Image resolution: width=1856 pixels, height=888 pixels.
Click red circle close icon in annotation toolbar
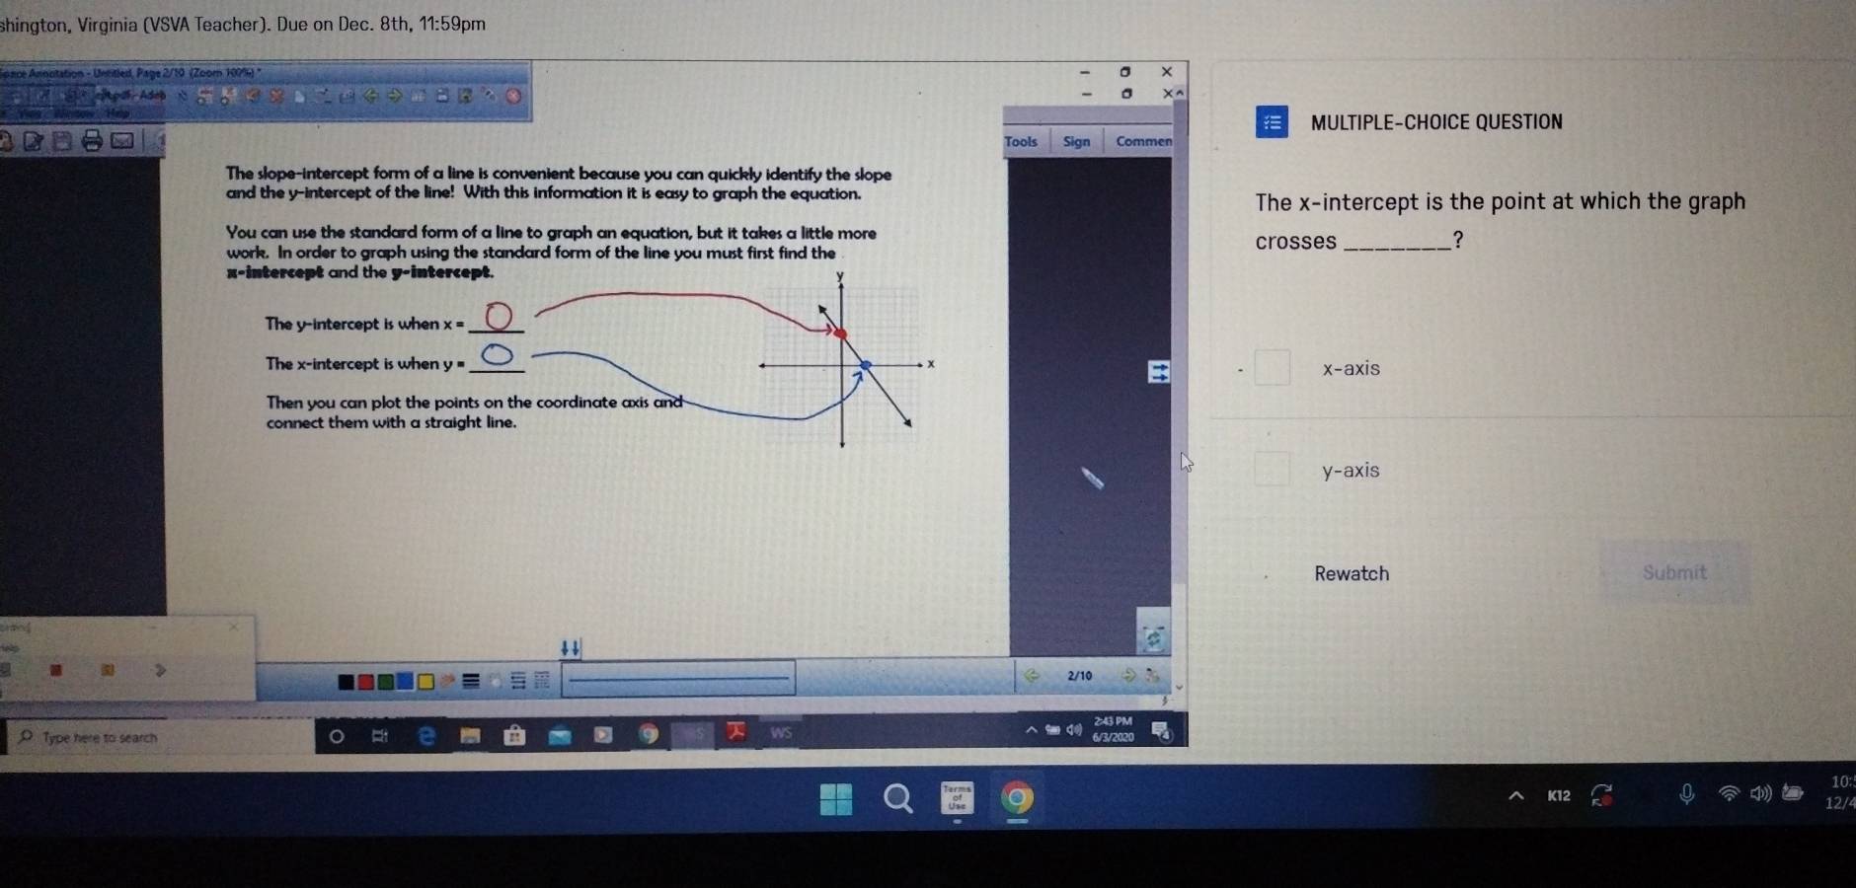(513, 96)
